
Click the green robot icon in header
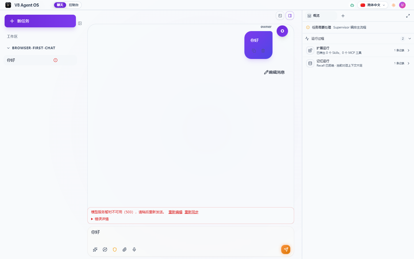click(x=352, y=5)
